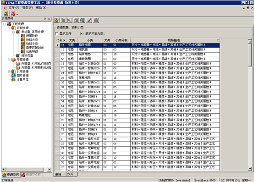Click the magnifier search icon in the data toolbar
Image resolution: width=254 pixels, height=182 pixels.
click(x=82, y=20)
